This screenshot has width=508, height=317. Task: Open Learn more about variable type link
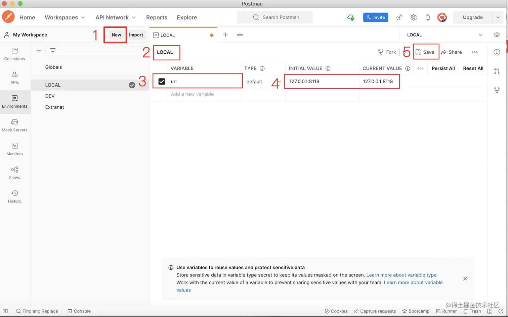(x=401, y=275)
